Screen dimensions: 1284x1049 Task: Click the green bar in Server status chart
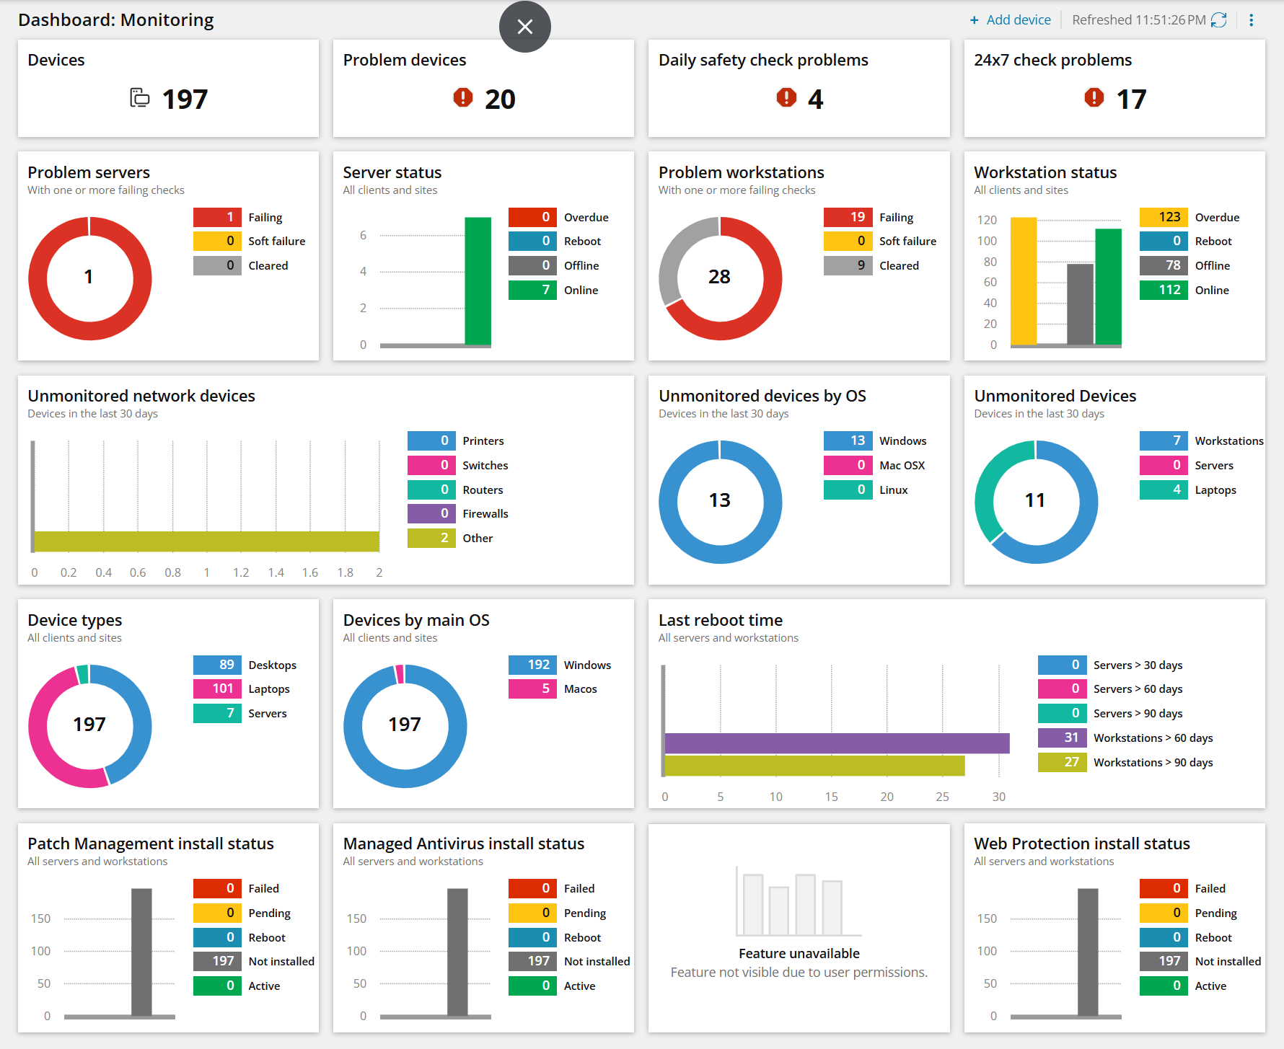[x=478, y=281]
